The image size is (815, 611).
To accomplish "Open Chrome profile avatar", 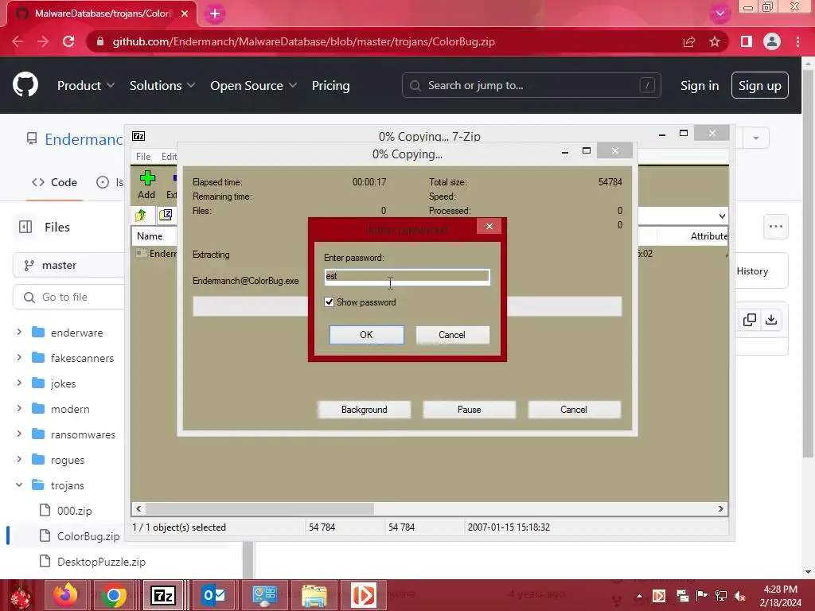I will click(772, 41).
